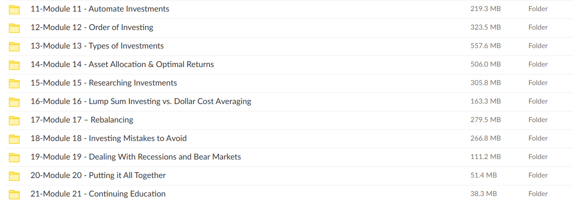Open Module 21 Continuing Education folder name
573x203 pixels.
click(98, 194)
